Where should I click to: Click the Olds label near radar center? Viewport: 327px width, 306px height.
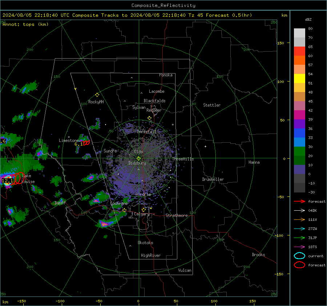coord(138,152)
